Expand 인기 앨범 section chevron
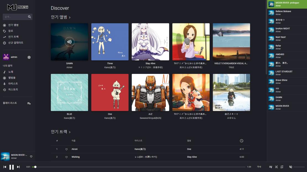The image size is (307, 172). (x=70, y=18)
